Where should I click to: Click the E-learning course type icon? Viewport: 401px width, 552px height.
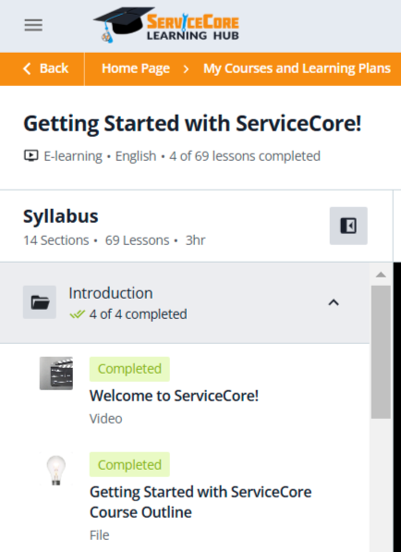coord(31,155)
